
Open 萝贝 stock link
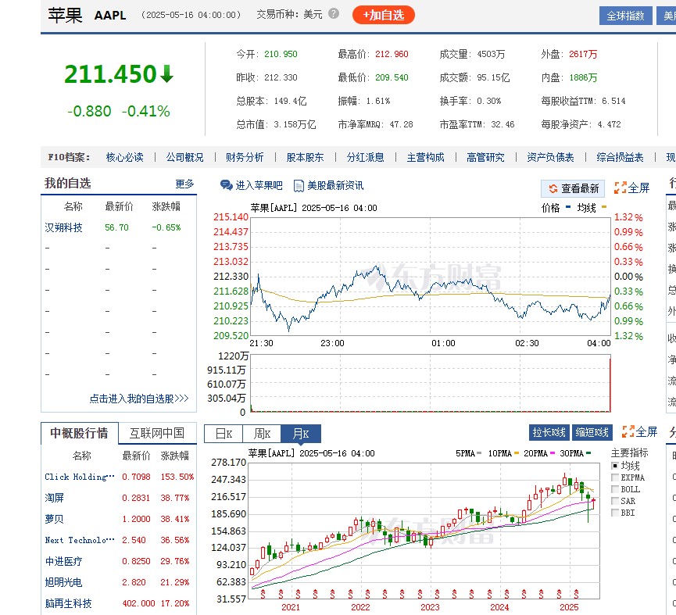coord(55,519)
